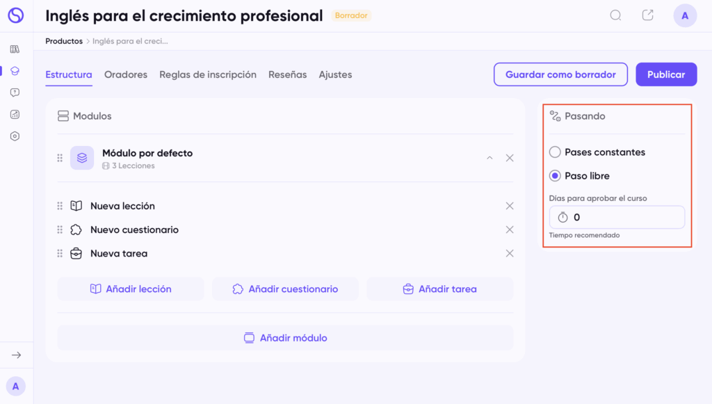Select the Pases constantes radio option

[x=555, y=152]
